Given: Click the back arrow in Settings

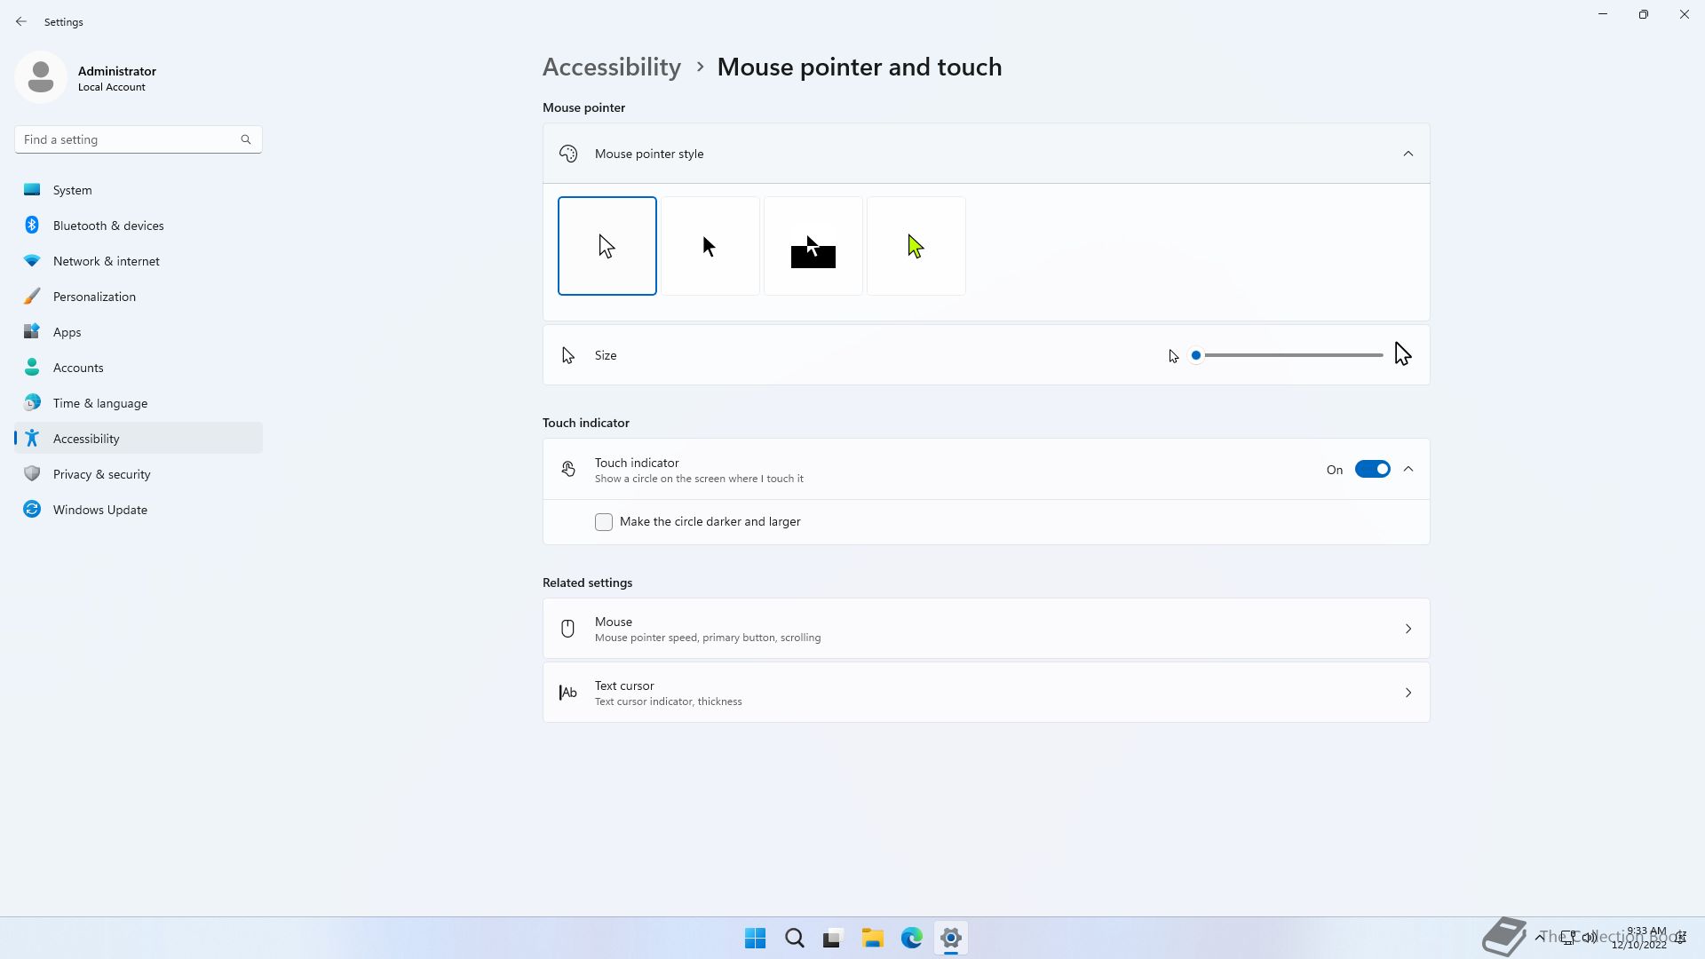Looking at the screenshot, I should pos(21,21).
